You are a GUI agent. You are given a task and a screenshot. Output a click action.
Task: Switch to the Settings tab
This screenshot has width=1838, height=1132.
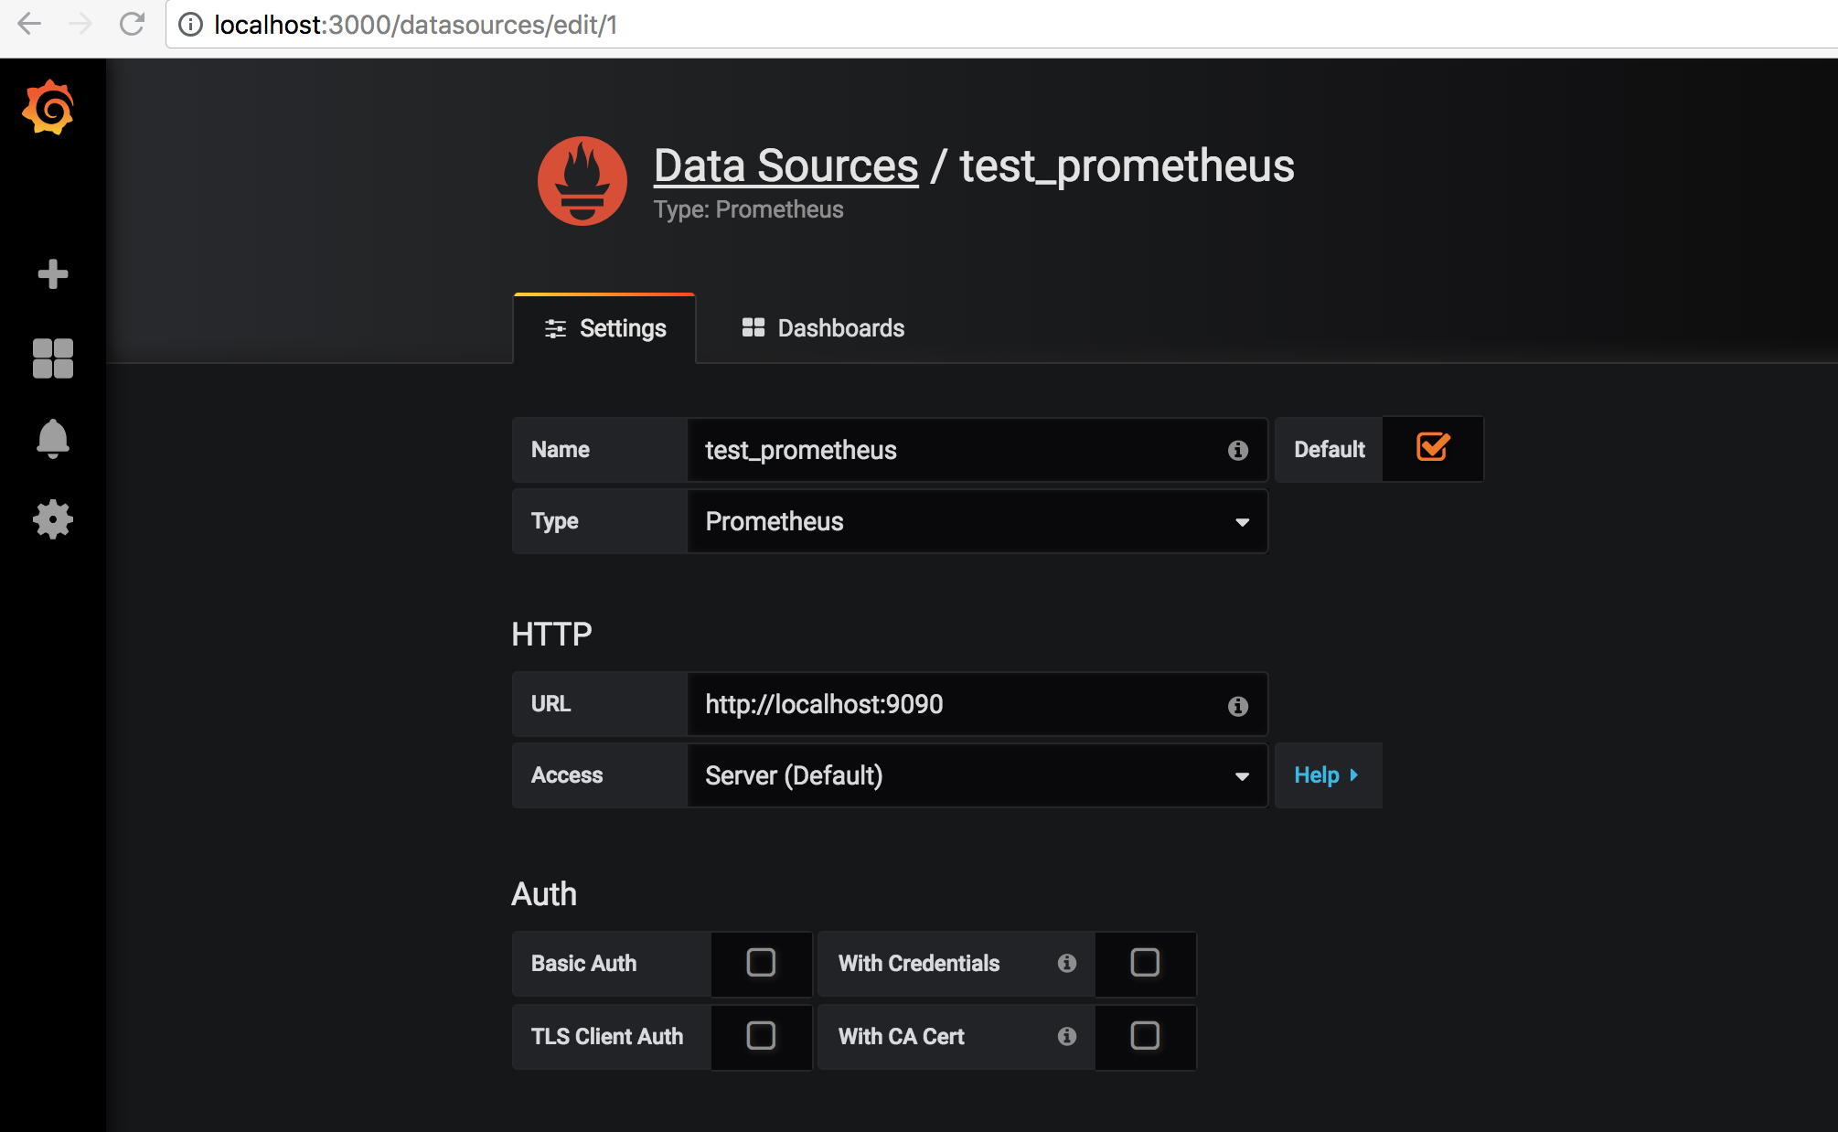click(x=604, y=328)
